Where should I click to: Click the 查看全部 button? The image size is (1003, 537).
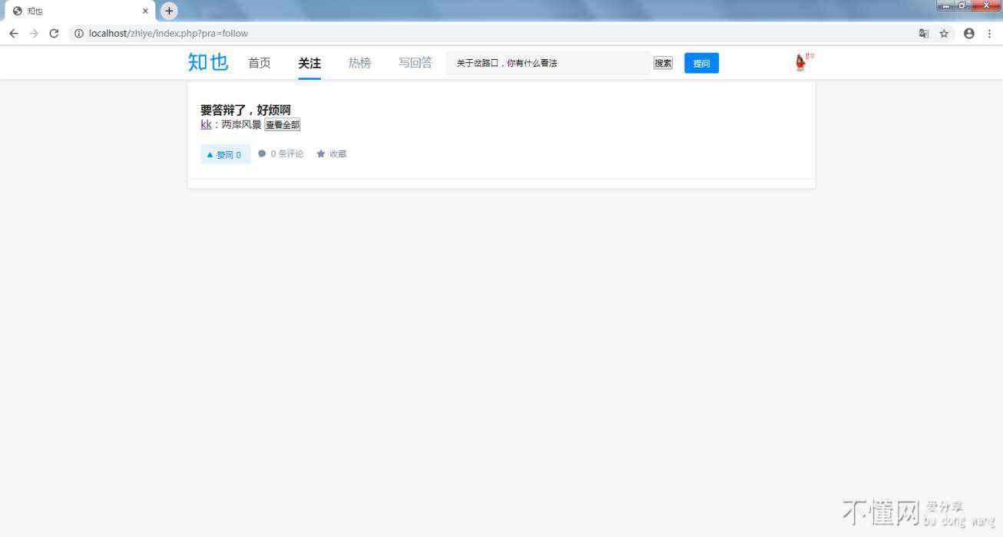[282, 124]
